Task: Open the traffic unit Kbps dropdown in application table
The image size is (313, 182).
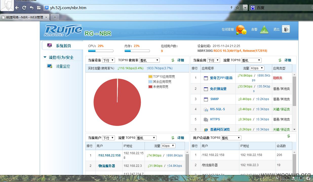Action: pos(257,68)
